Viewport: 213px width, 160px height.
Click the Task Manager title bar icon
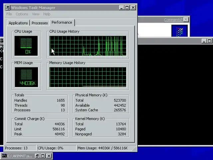(x=8, y=8)
